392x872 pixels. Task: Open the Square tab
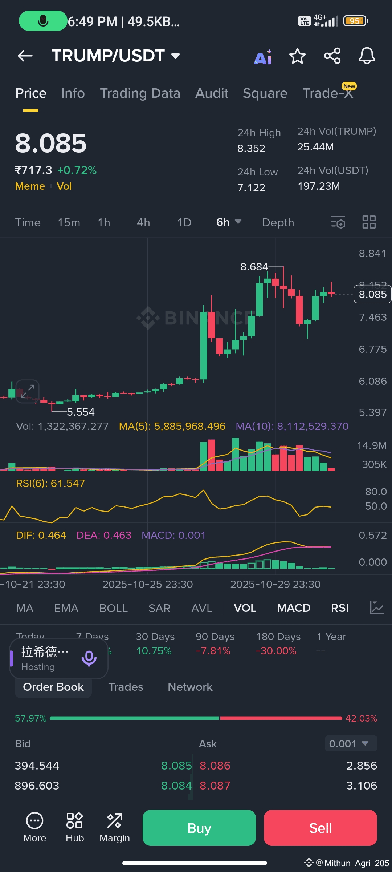pyautogui.click(x=265, y=93)
